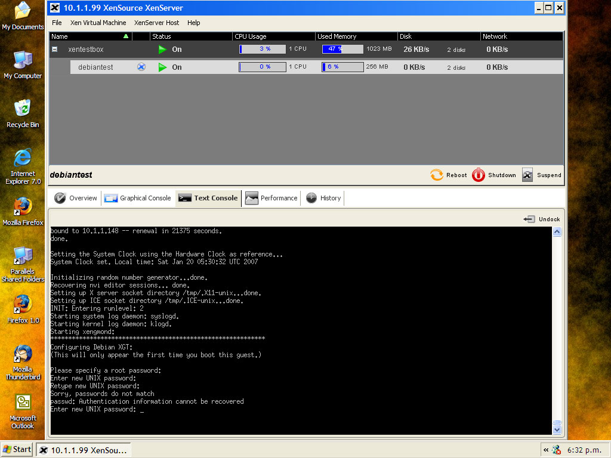Open the File menu
This screenshot has height=458, width=611.
tap(57, 23)
